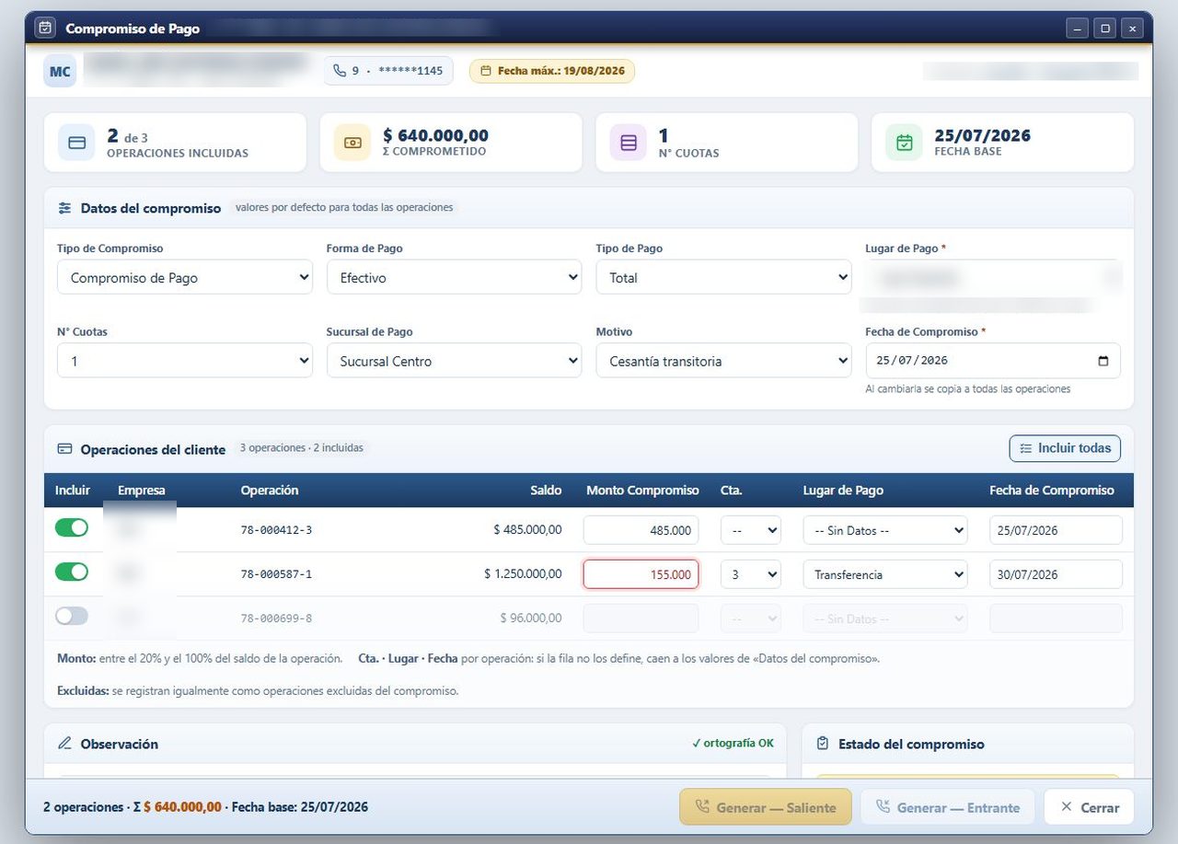The image size is (1178, 844).
Task: Enable inclusion toggle for operation 78-000699-8
Action: pos(72,616)
